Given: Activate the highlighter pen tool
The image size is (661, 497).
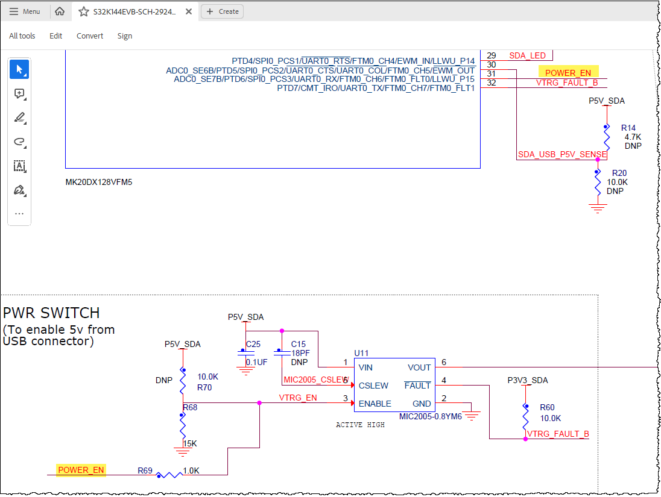Looking at the screenshot, I should click(19, 117).
